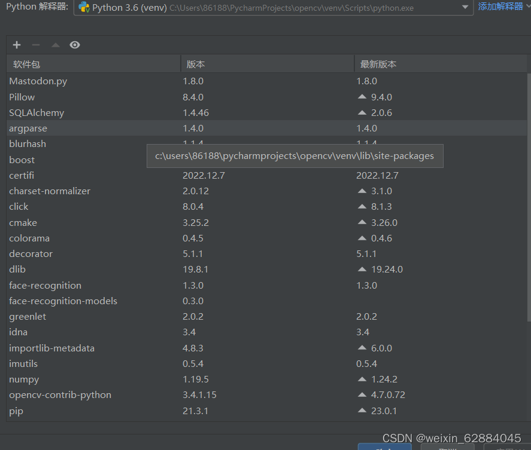This screenshot has width=531, height=450.
Task: Click the upgrade arrow next to 2.0.6
Action: [362, 112]
